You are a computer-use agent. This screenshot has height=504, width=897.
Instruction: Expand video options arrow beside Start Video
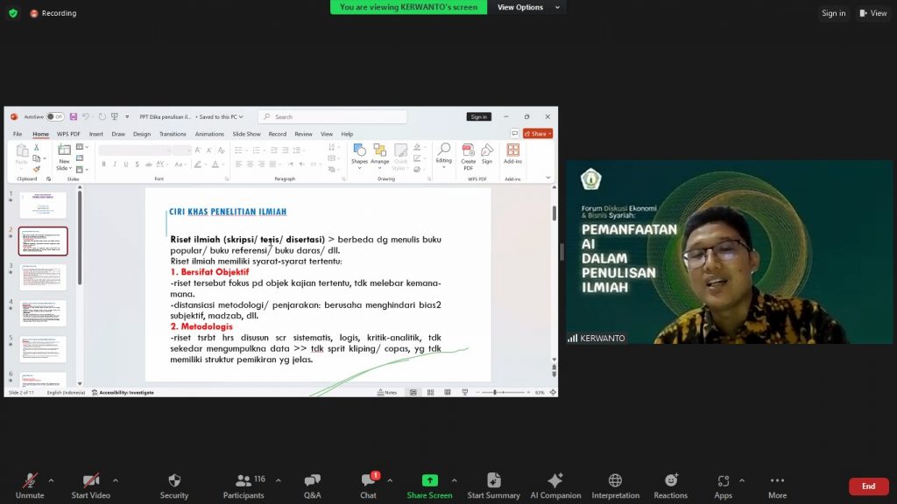click(x=115, y=480)
